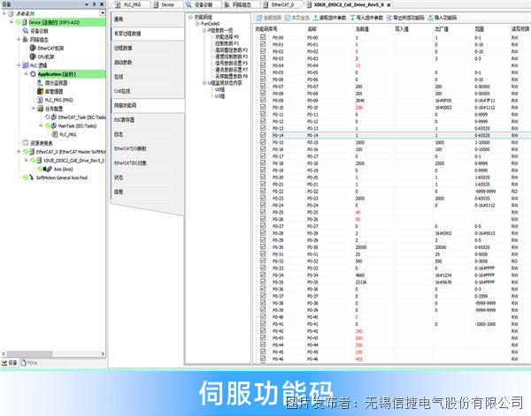Screen dimensions: 531x416
Task: Select 控制参数 P1 in function code tree
Action: click(227, 43)
